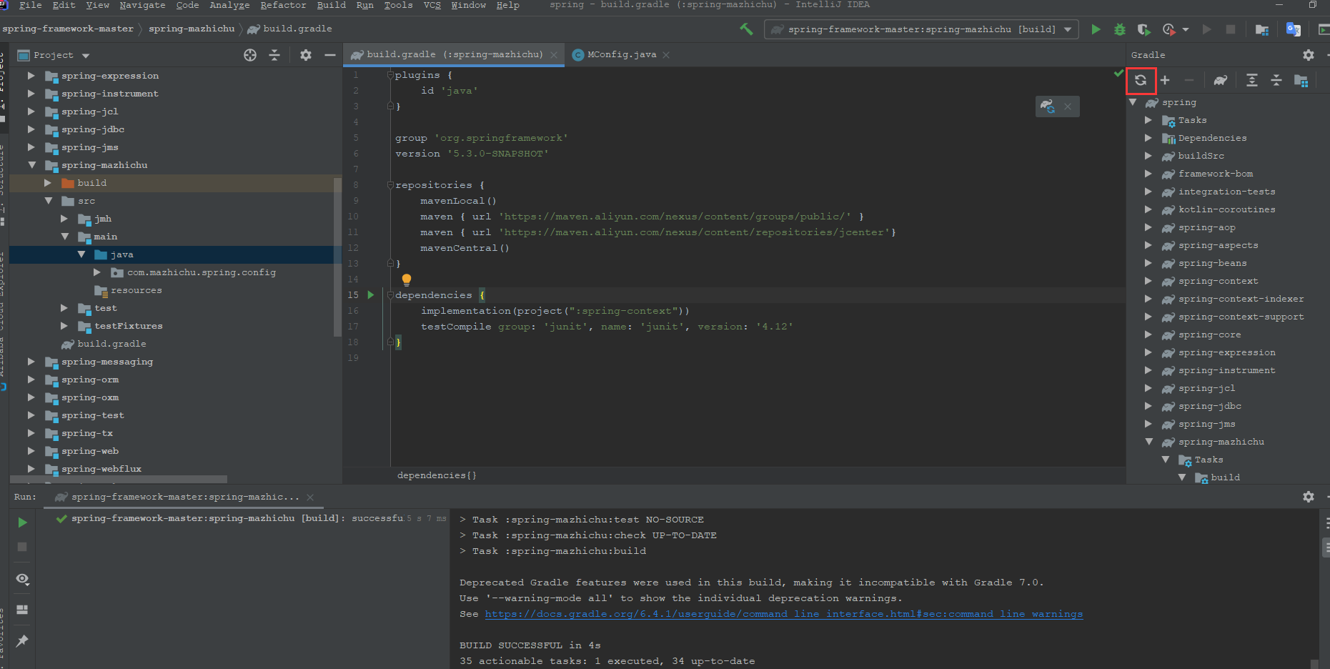Viewport: 1330px width, 669px height.
Task: Reload all Gradle projects icon
Action: (1141, 80)
